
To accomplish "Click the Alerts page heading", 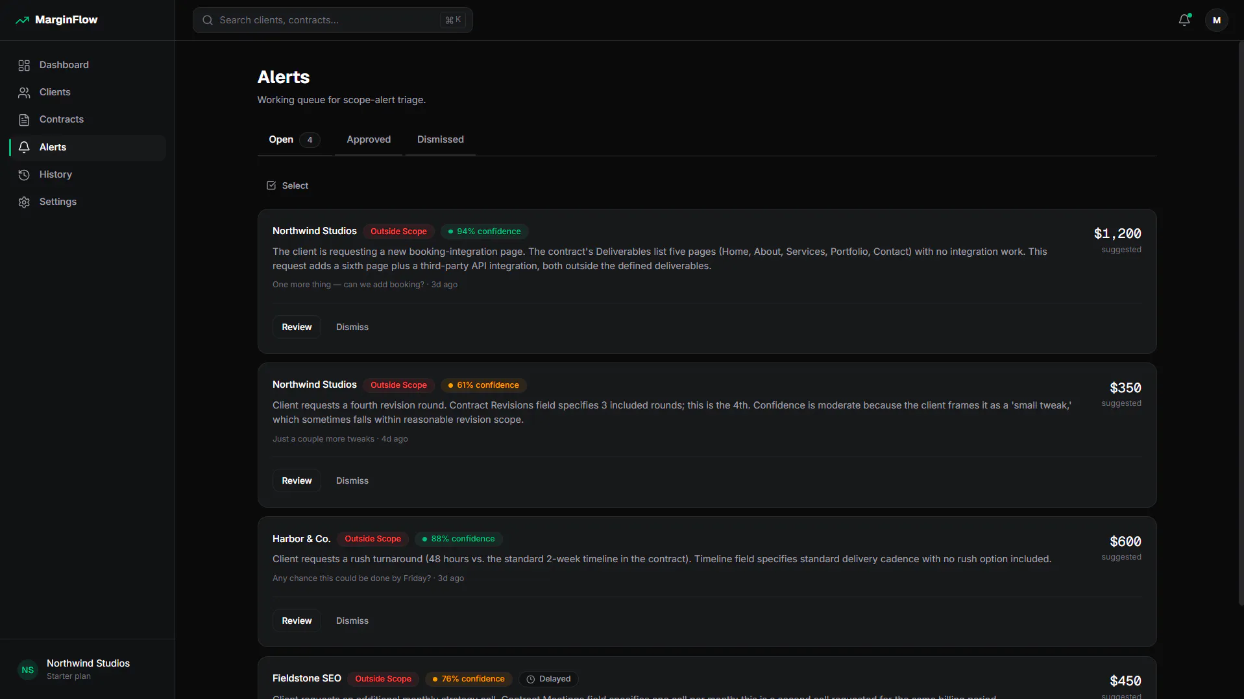I will tap(284, 77).
